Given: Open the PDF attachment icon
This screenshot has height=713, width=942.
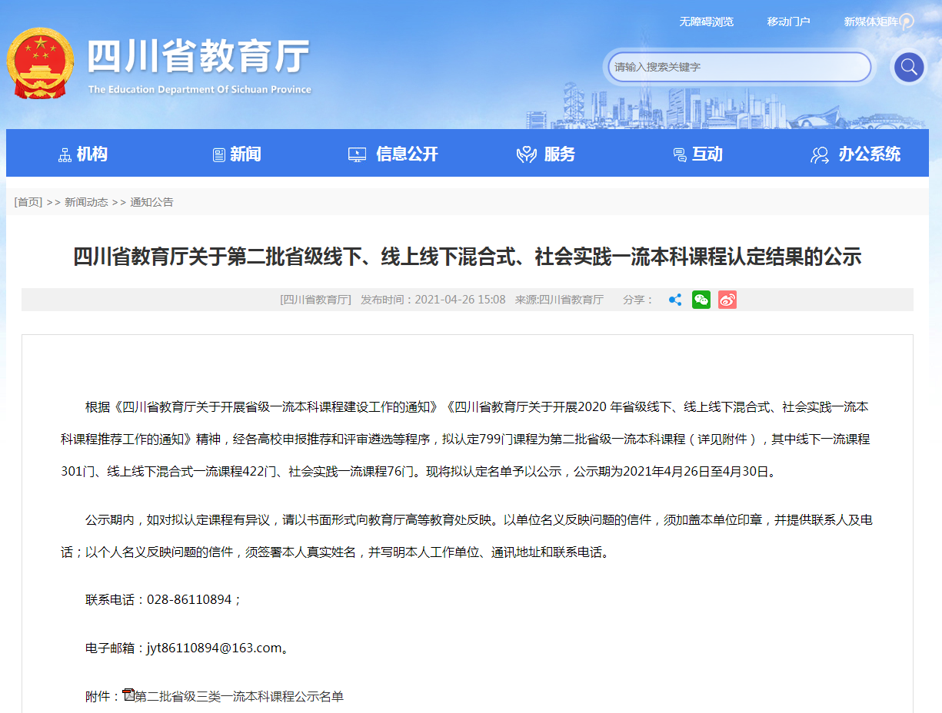Looking at the screenshot, I should (x=128, y=695).
